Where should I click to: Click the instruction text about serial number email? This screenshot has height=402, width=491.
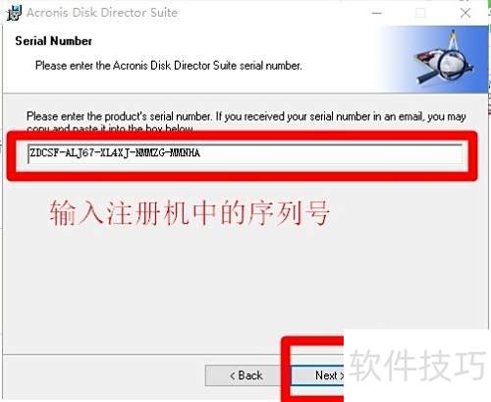click(246, 121)
